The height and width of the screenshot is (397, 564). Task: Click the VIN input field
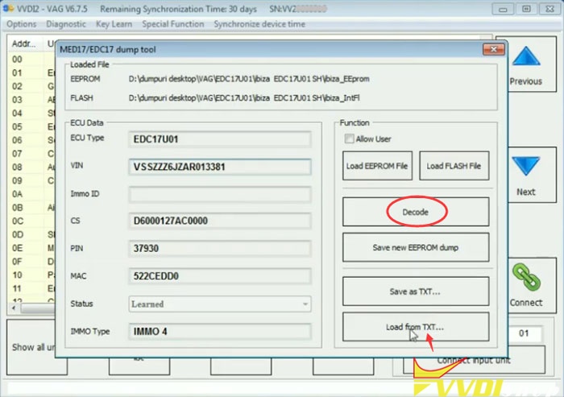tap(220, 167)
